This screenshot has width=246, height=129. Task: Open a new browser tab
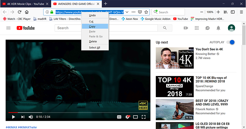pyautogui.click(x=106, y=4)
